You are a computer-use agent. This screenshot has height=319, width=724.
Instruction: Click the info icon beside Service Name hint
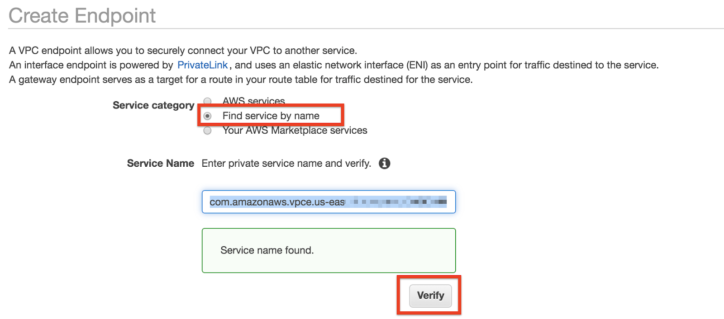pyautogui.click(x=385, y=163)
